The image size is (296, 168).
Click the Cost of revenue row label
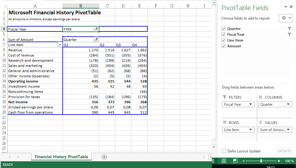(x=21, y=55)
